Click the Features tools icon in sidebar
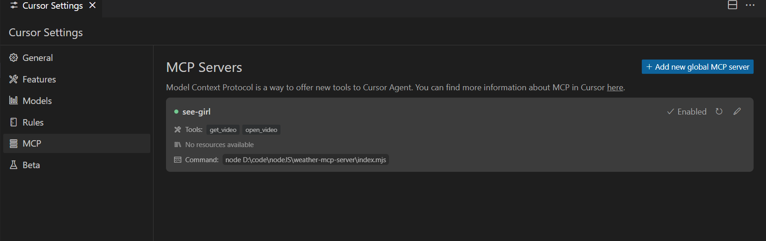766x241 pixels. pyautogui.click(x=13, y=79)
